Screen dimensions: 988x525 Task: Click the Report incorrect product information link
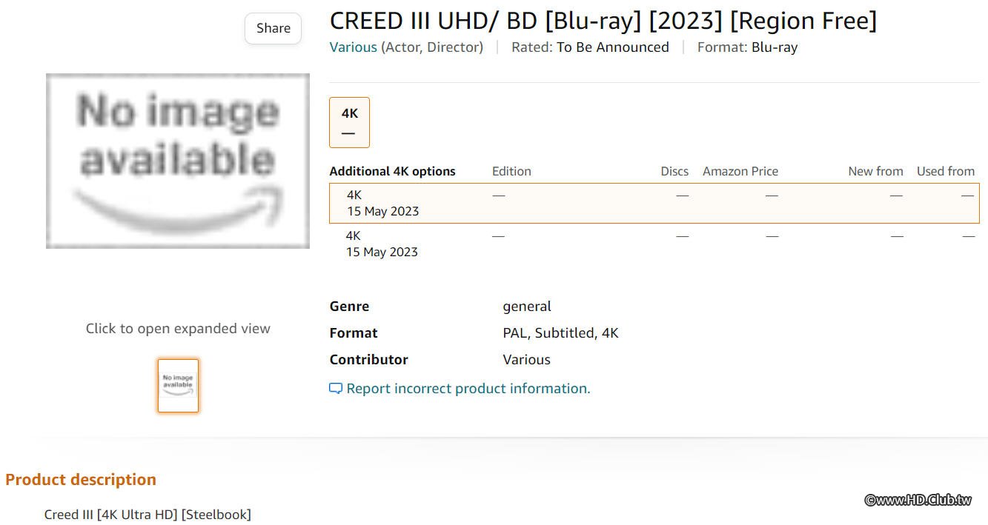coord(468,388)
